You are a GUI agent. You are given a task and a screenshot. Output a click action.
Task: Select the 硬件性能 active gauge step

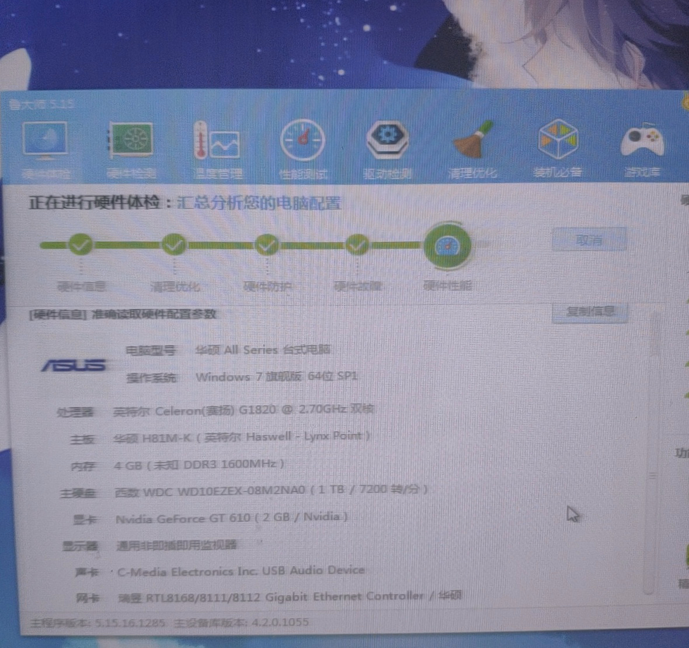(447, 246)
